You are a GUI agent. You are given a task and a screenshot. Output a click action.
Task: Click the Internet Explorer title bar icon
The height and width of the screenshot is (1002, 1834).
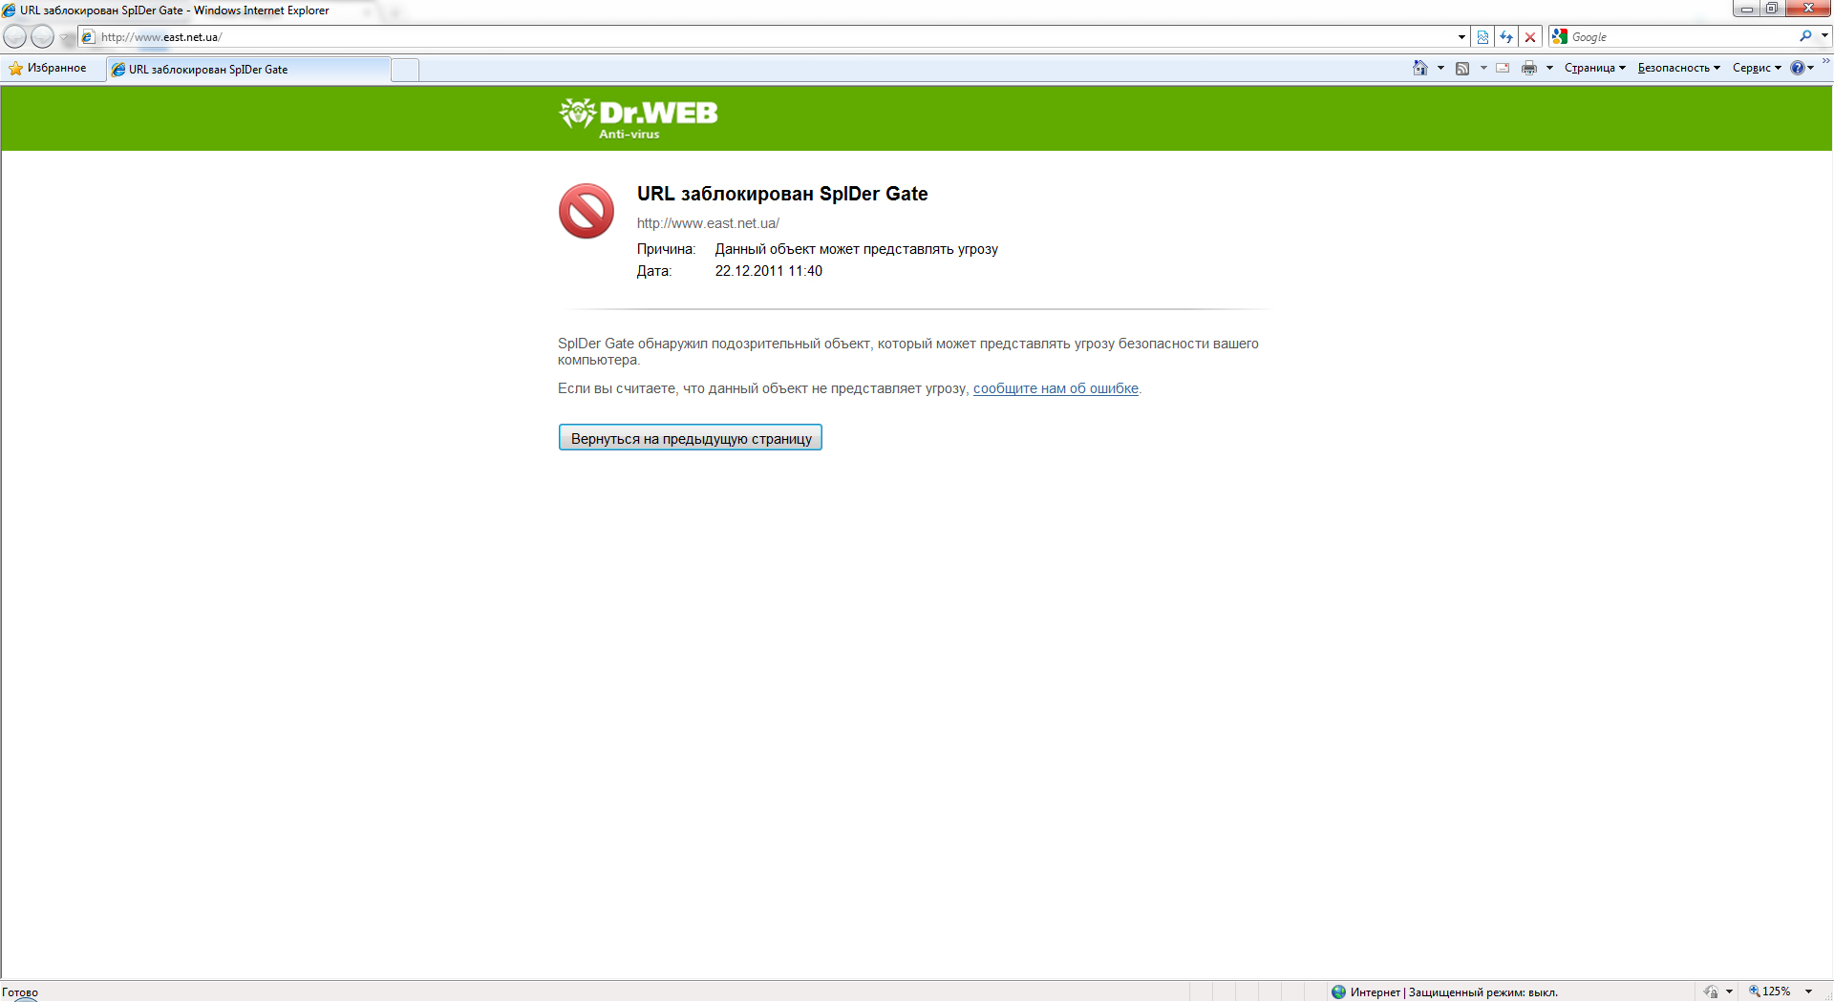pos(10,10)
